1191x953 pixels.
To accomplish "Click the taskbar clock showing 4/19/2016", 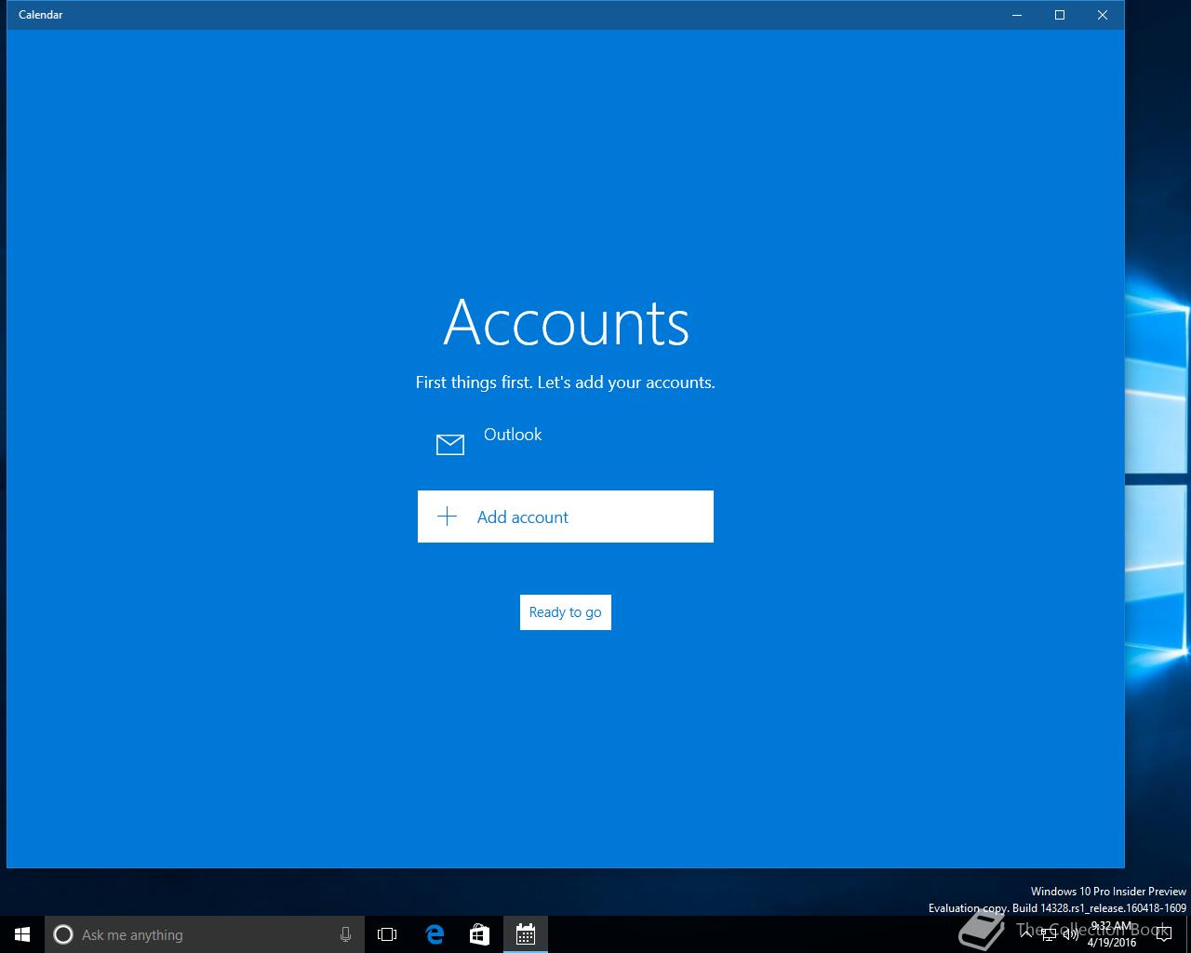I will click(1112, 934).
